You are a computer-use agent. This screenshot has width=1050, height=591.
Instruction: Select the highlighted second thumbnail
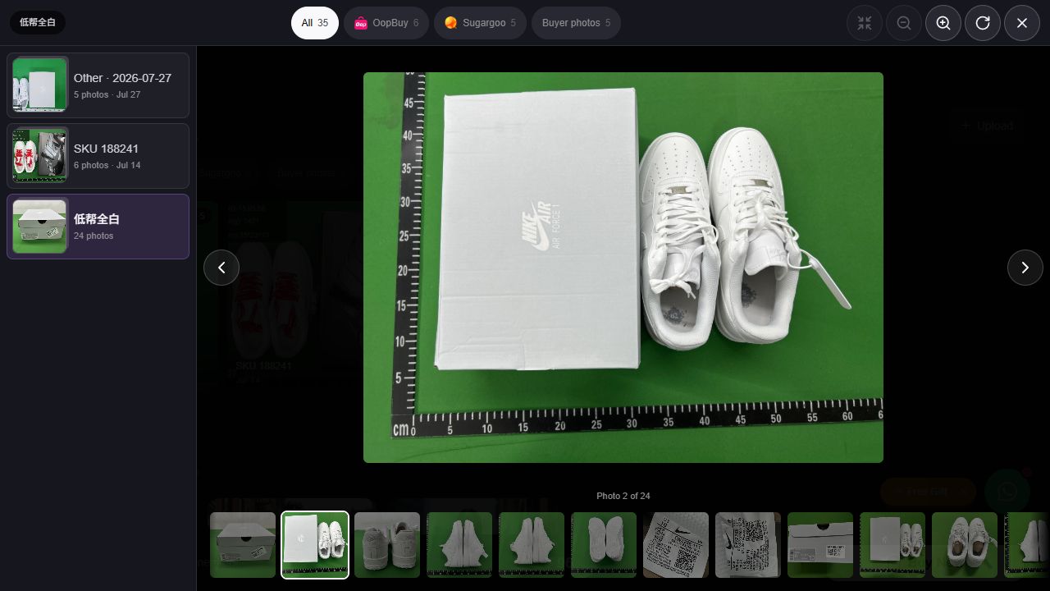[x=315, y=545]
